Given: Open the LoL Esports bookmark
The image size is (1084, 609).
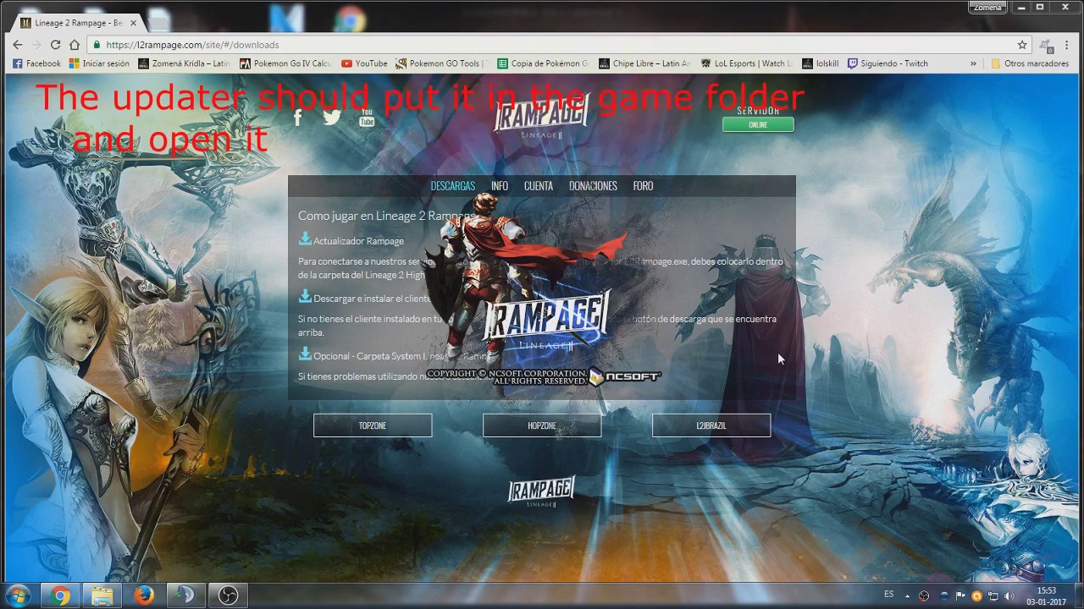Looking at the screenshot, I should coord(746,63).
